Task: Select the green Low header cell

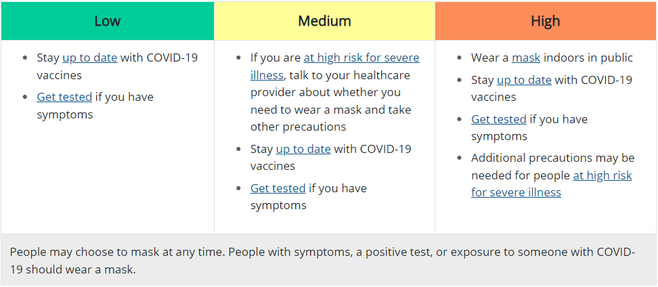Action: (108, 21)
